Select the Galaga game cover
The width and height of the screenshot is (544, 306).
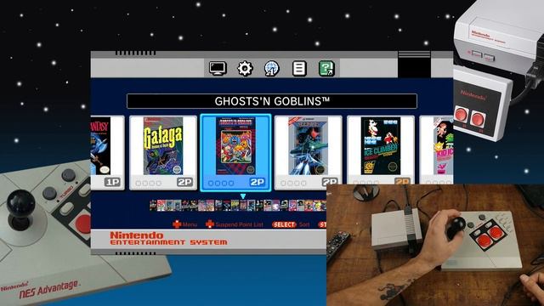pyautogui.click(x=163, y=145)
